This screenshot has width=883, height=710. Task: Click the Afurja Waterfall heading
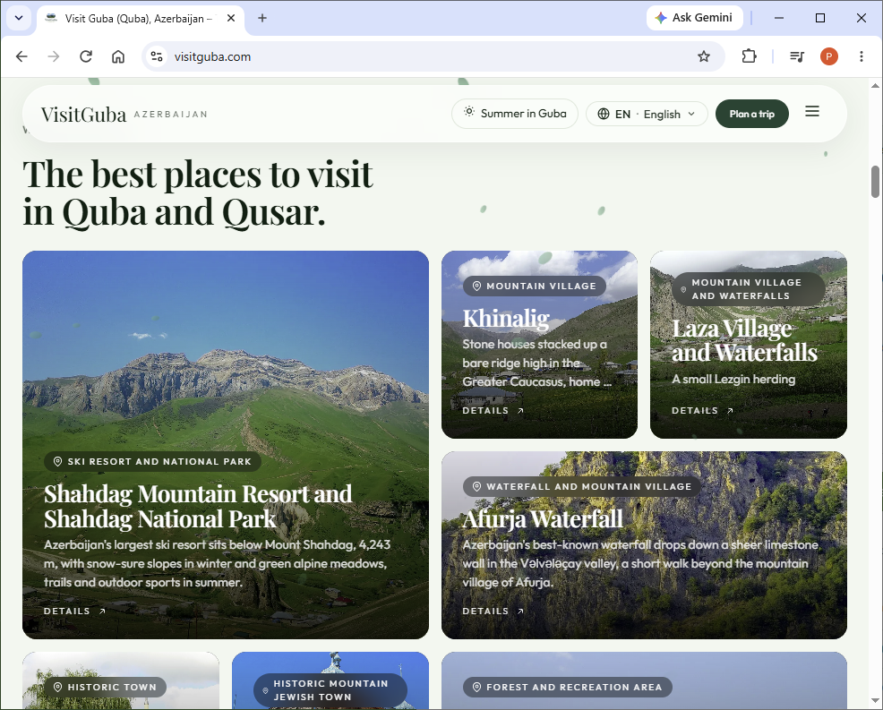(x=543, y=518)
